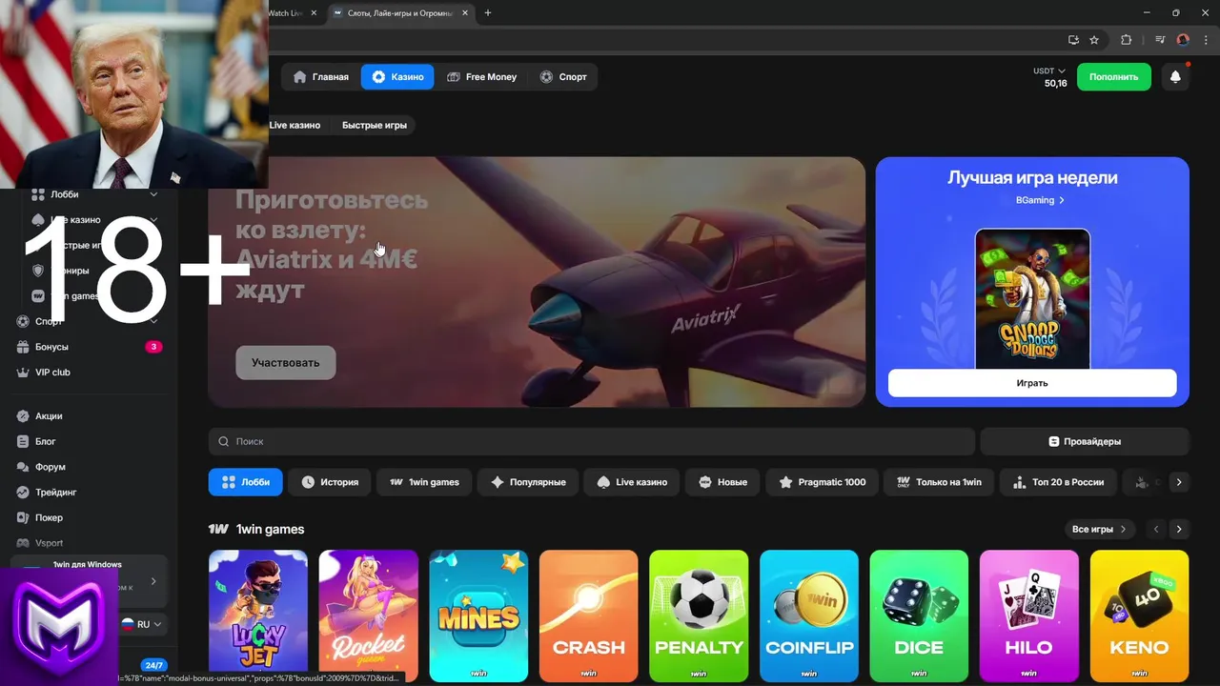Click the category chips next arrow
The height and width of the screenshot is (686, 1220).
tap(1179, 482)
